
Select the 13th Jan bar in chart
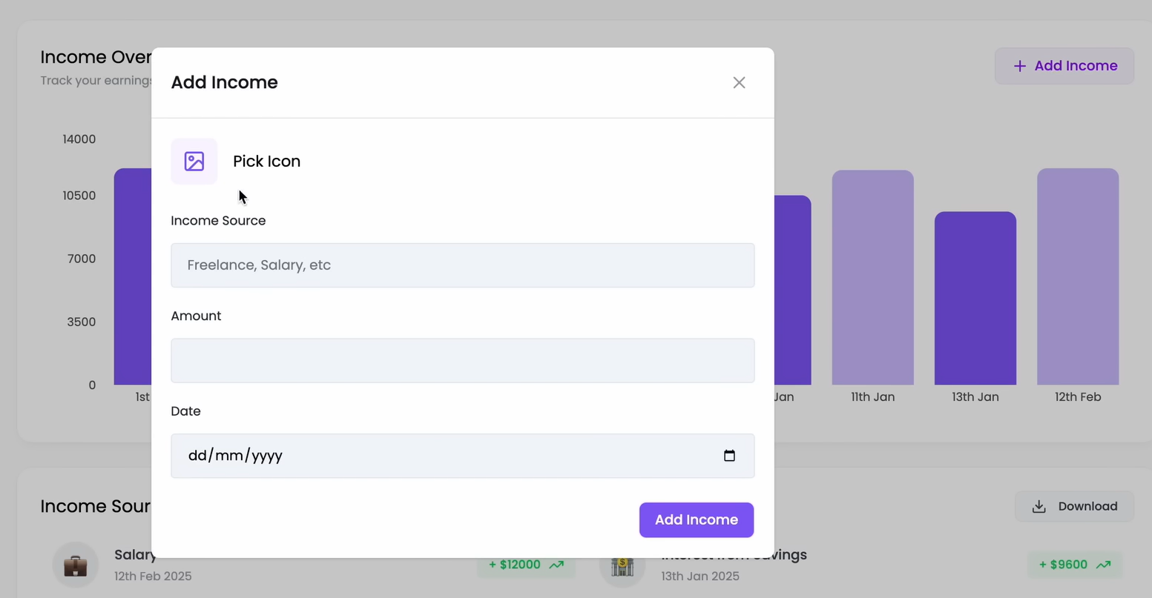click(975, 299)
